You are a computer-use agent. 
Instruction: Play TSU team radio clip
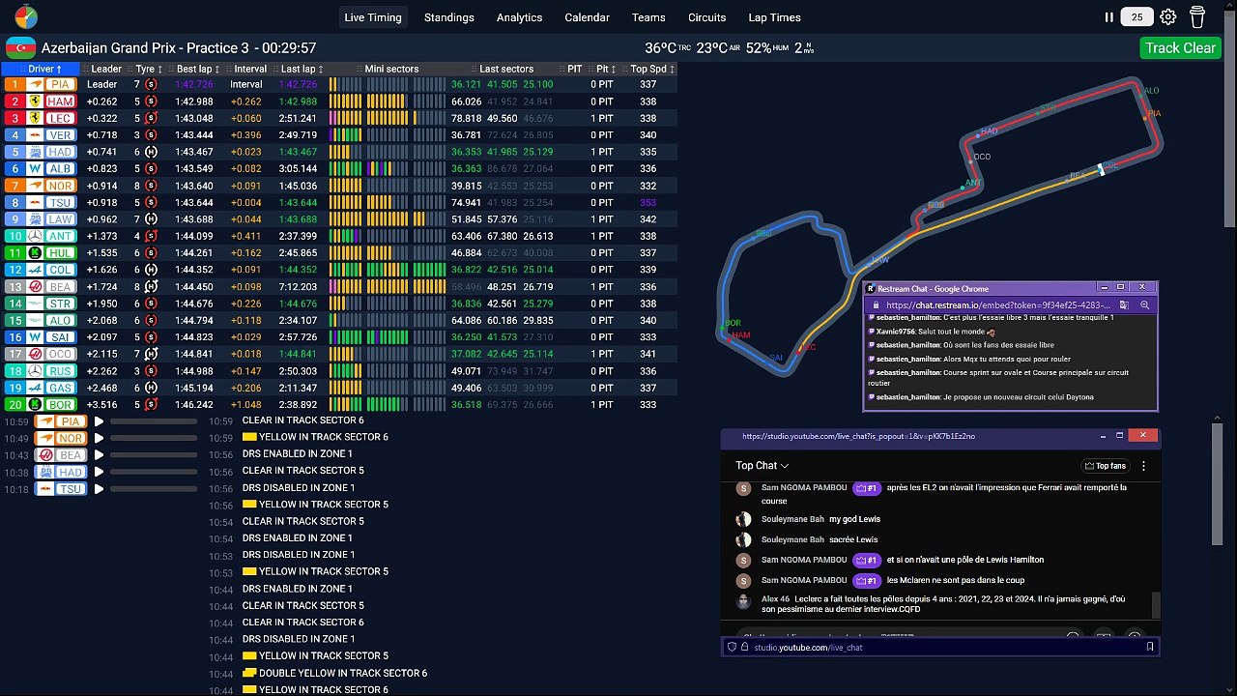99,489
